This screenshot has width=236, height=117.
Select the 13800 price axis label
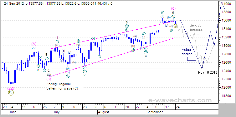click(x=227, y=12)
